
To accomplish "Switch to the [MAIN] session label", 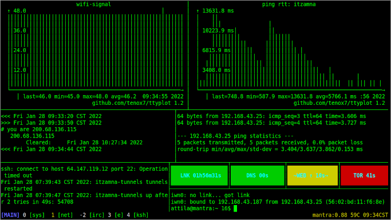I will pyautogui.click(x=10, y=215).
